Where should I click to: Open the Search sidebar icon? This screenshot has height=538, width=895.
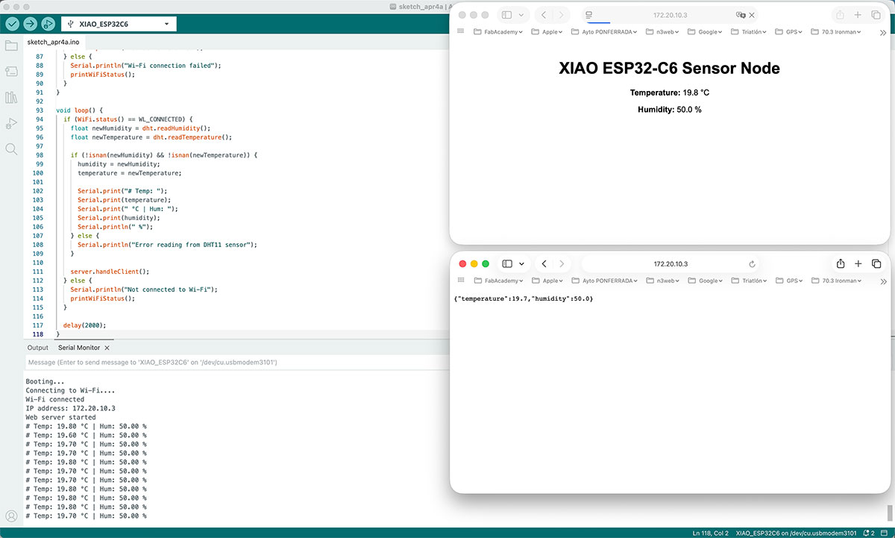(x=11, y=149)
